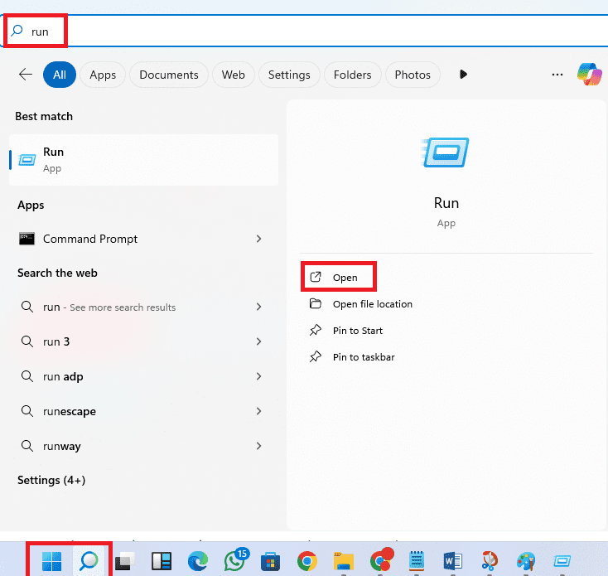This screenshot has width=608, height=576.
Task: Switch to the Photos filter tab
Action: tap(413, 75)
